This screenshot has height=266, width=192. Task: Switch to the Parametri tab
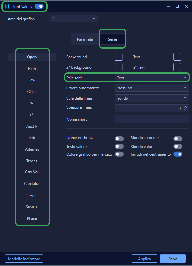85,39
